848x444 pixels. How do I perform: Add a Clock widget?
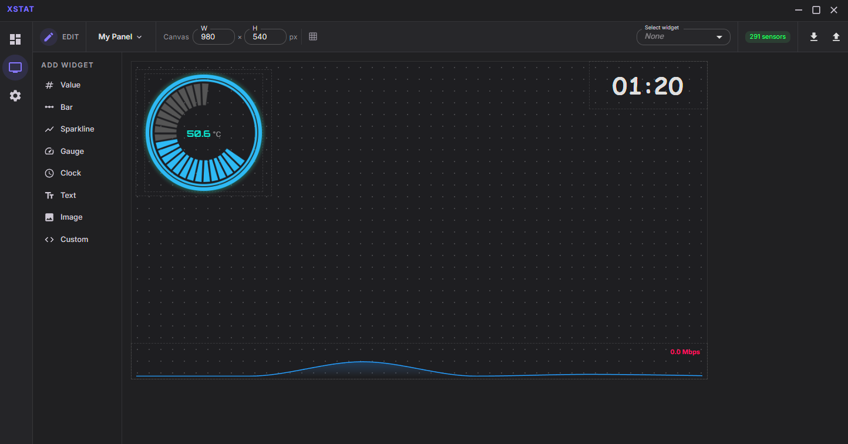[x=69, y=173]
